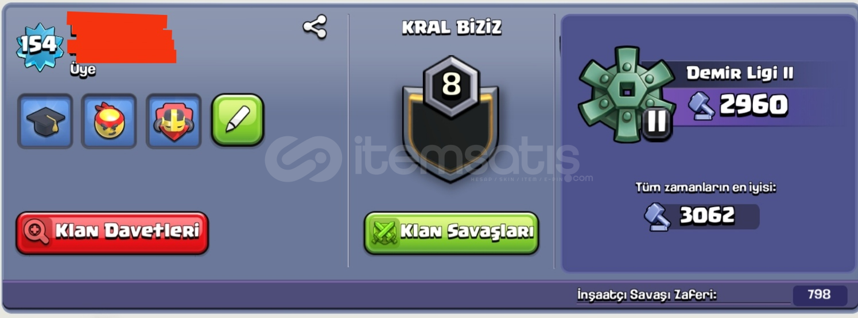Tap the 2960 builder trophy count
This screenshot has width=858, height=318.
pyautogui.click(x=754, y=105)
